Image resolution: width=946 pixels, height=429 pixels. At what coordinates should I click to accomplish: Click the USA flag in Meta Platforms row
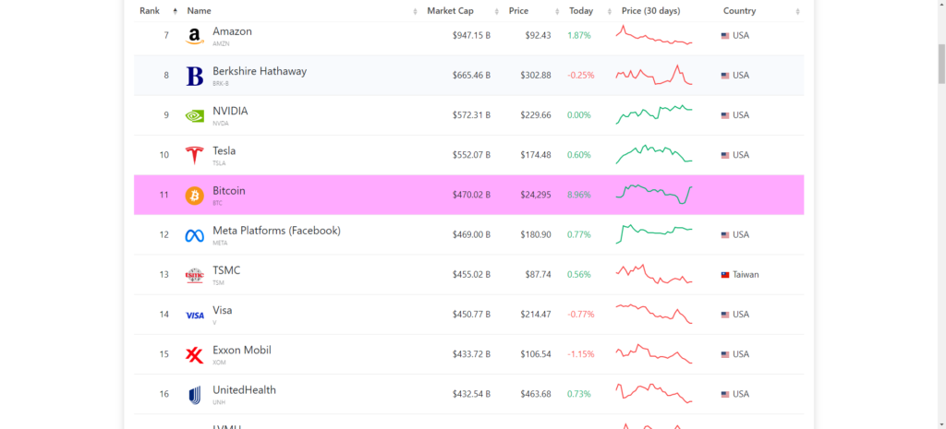pyautogui.click(x=725, y=235)
